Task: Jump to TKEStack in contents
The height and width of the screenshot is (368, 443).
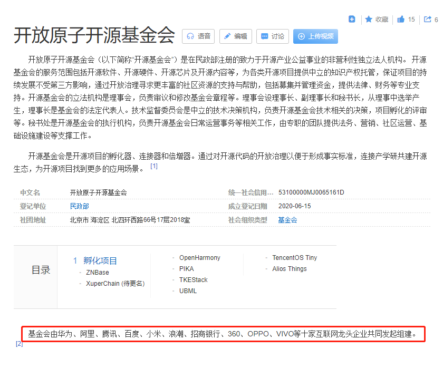Action: click(x=193, y=279)
